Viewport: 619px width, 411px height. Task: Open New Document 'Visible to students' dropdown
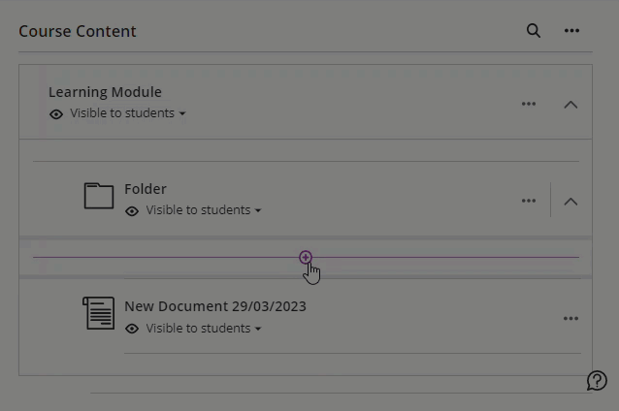(204, 329)
